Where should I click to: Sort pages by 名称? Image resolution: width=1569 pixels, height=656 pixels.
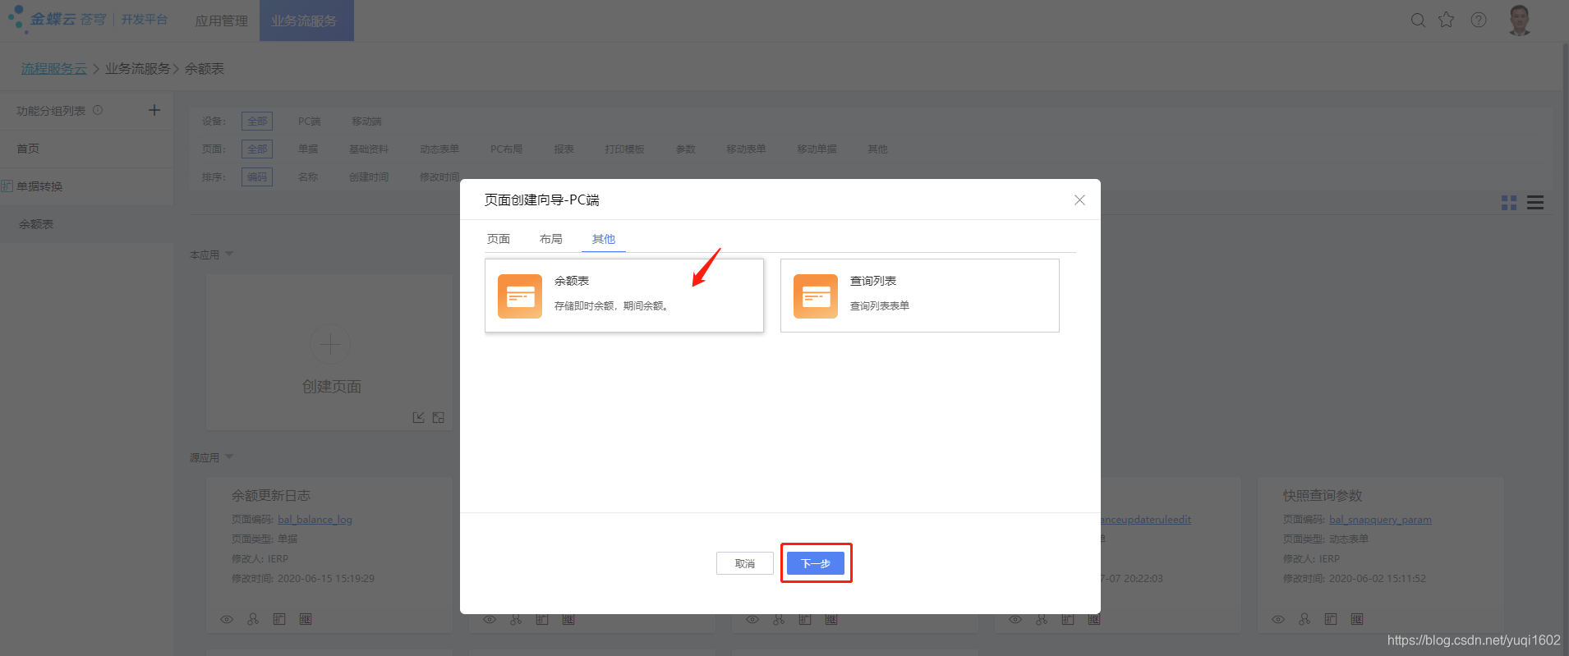click(308, 177)
